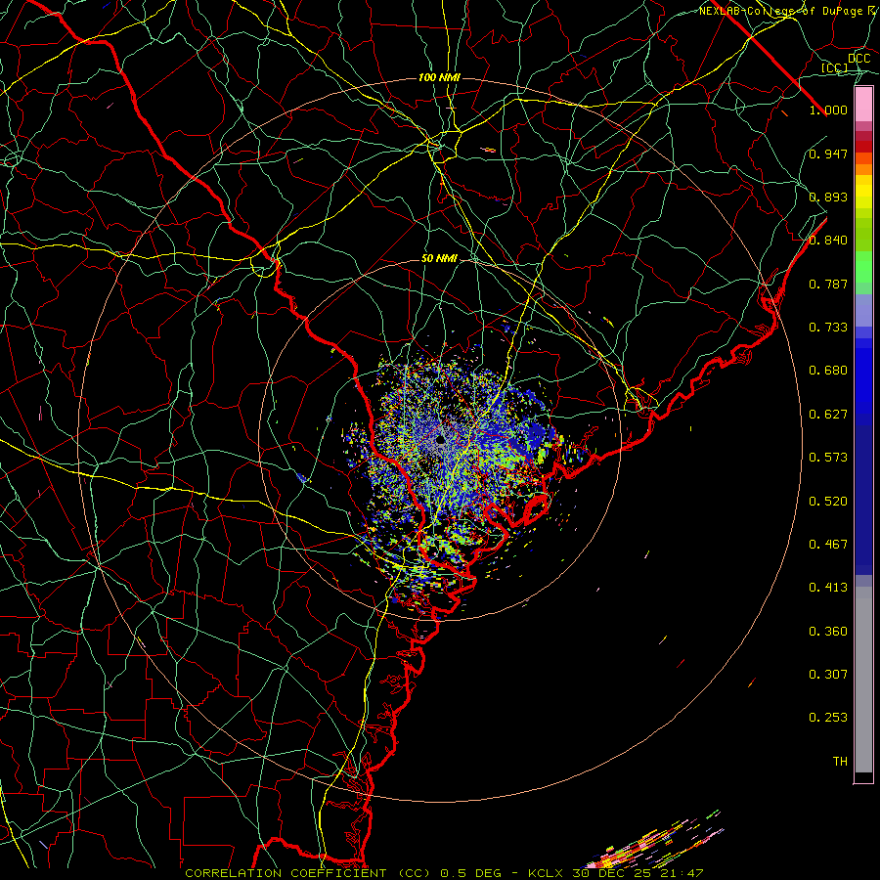Click the 0.5 DEG elevation text
The image size is (880, 880).
tap(470, 873)
